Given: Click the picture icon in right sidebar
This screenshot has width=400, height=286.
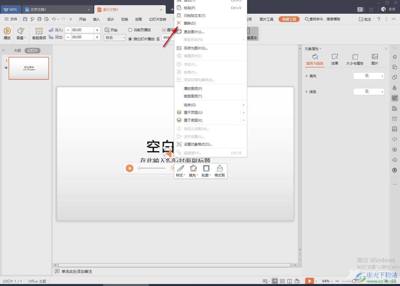Looking at the screenshot, I should pos(395,129).
